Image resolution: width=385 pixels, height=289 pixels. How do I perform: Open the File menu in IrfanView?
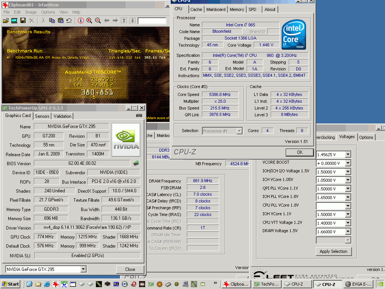click(6, 12)
